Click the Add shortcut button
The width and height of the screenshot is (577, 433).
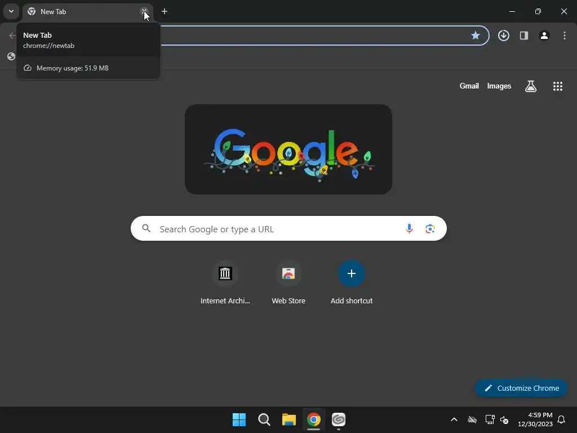coord(352,282)
